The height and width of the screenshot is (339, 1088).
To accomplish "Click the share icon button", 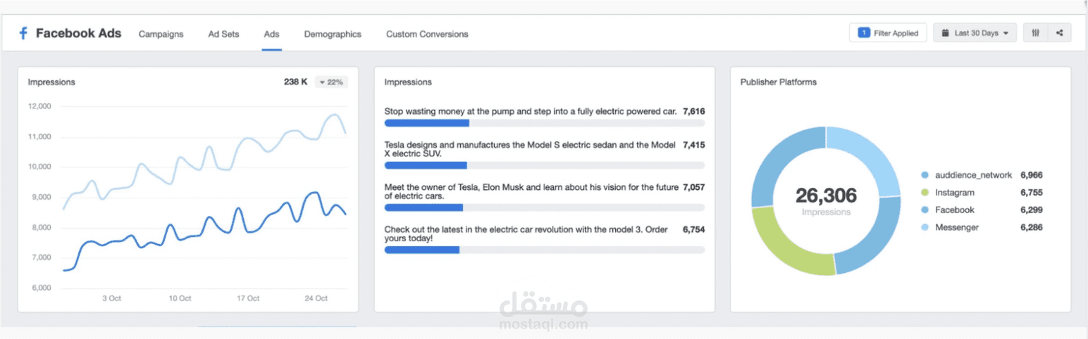I will pyautogui.click(x=1059, y=33).
